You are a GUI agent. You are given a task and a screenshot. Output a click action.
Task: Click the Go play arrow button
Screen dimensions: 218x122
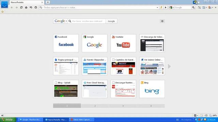coord(166,7)
